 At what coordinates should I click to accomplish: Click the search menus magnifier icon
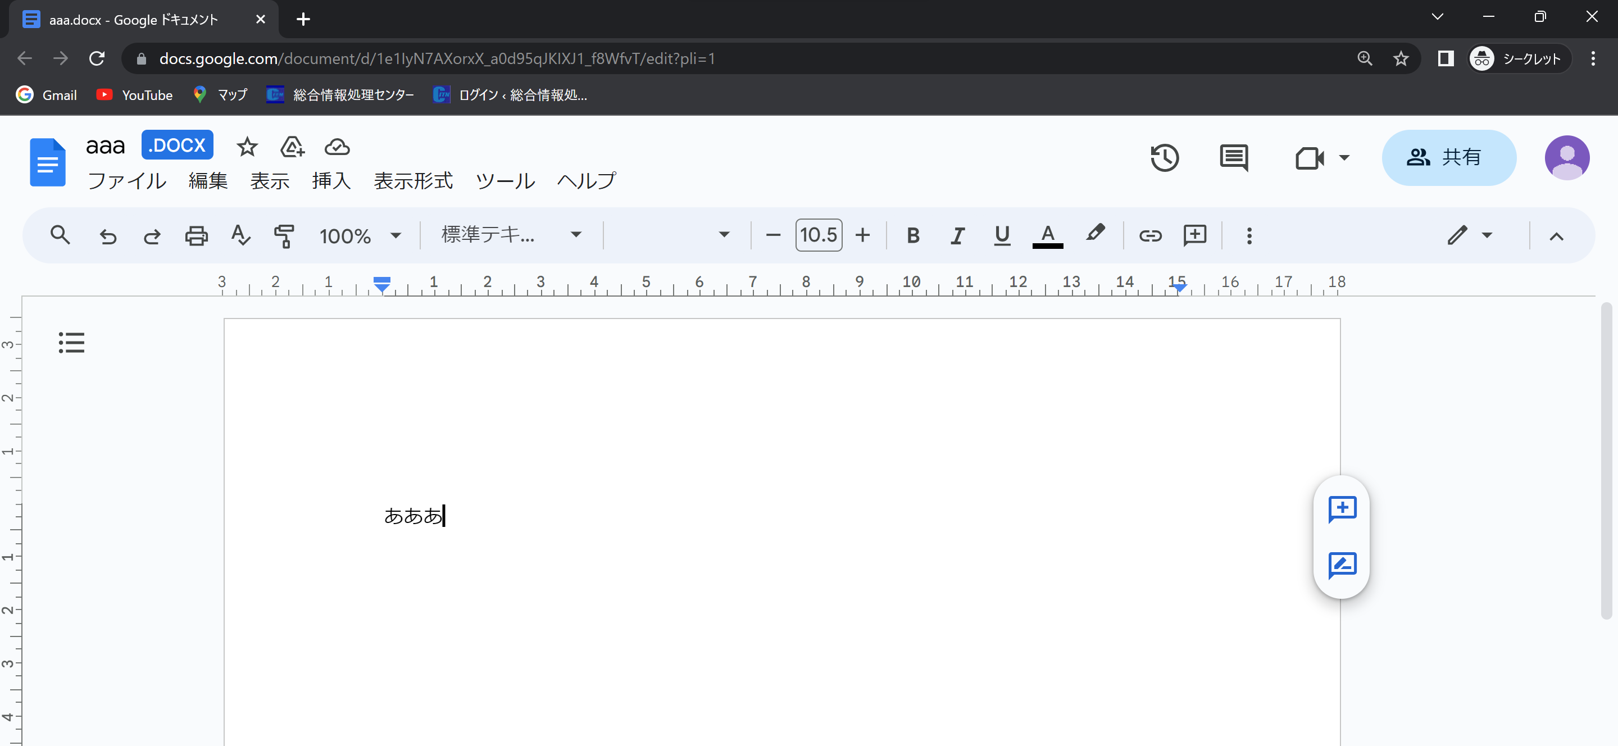tap(60, 235)
